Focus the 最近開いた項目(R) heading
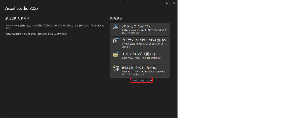 tap(18, 18)
